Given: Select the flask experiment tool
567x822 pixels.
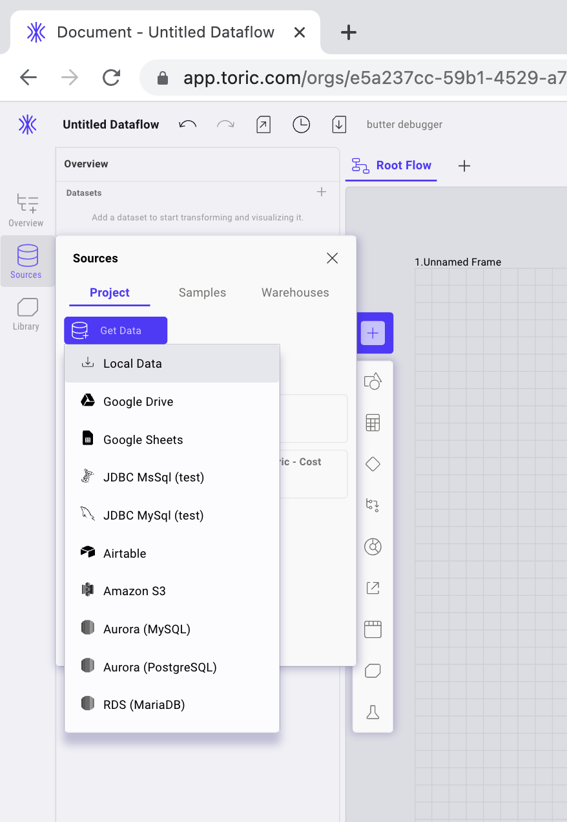Looking at the screenshot, I should [373, 712].
